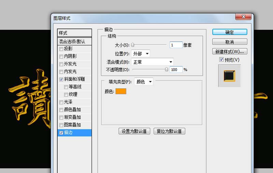Click the 新建样式(W)... button
273x173 pixels.
point(230,51)
